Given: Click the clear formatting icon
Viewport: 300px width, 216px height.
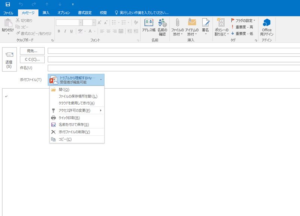Looking at the screenshot, I should (136, 22).
